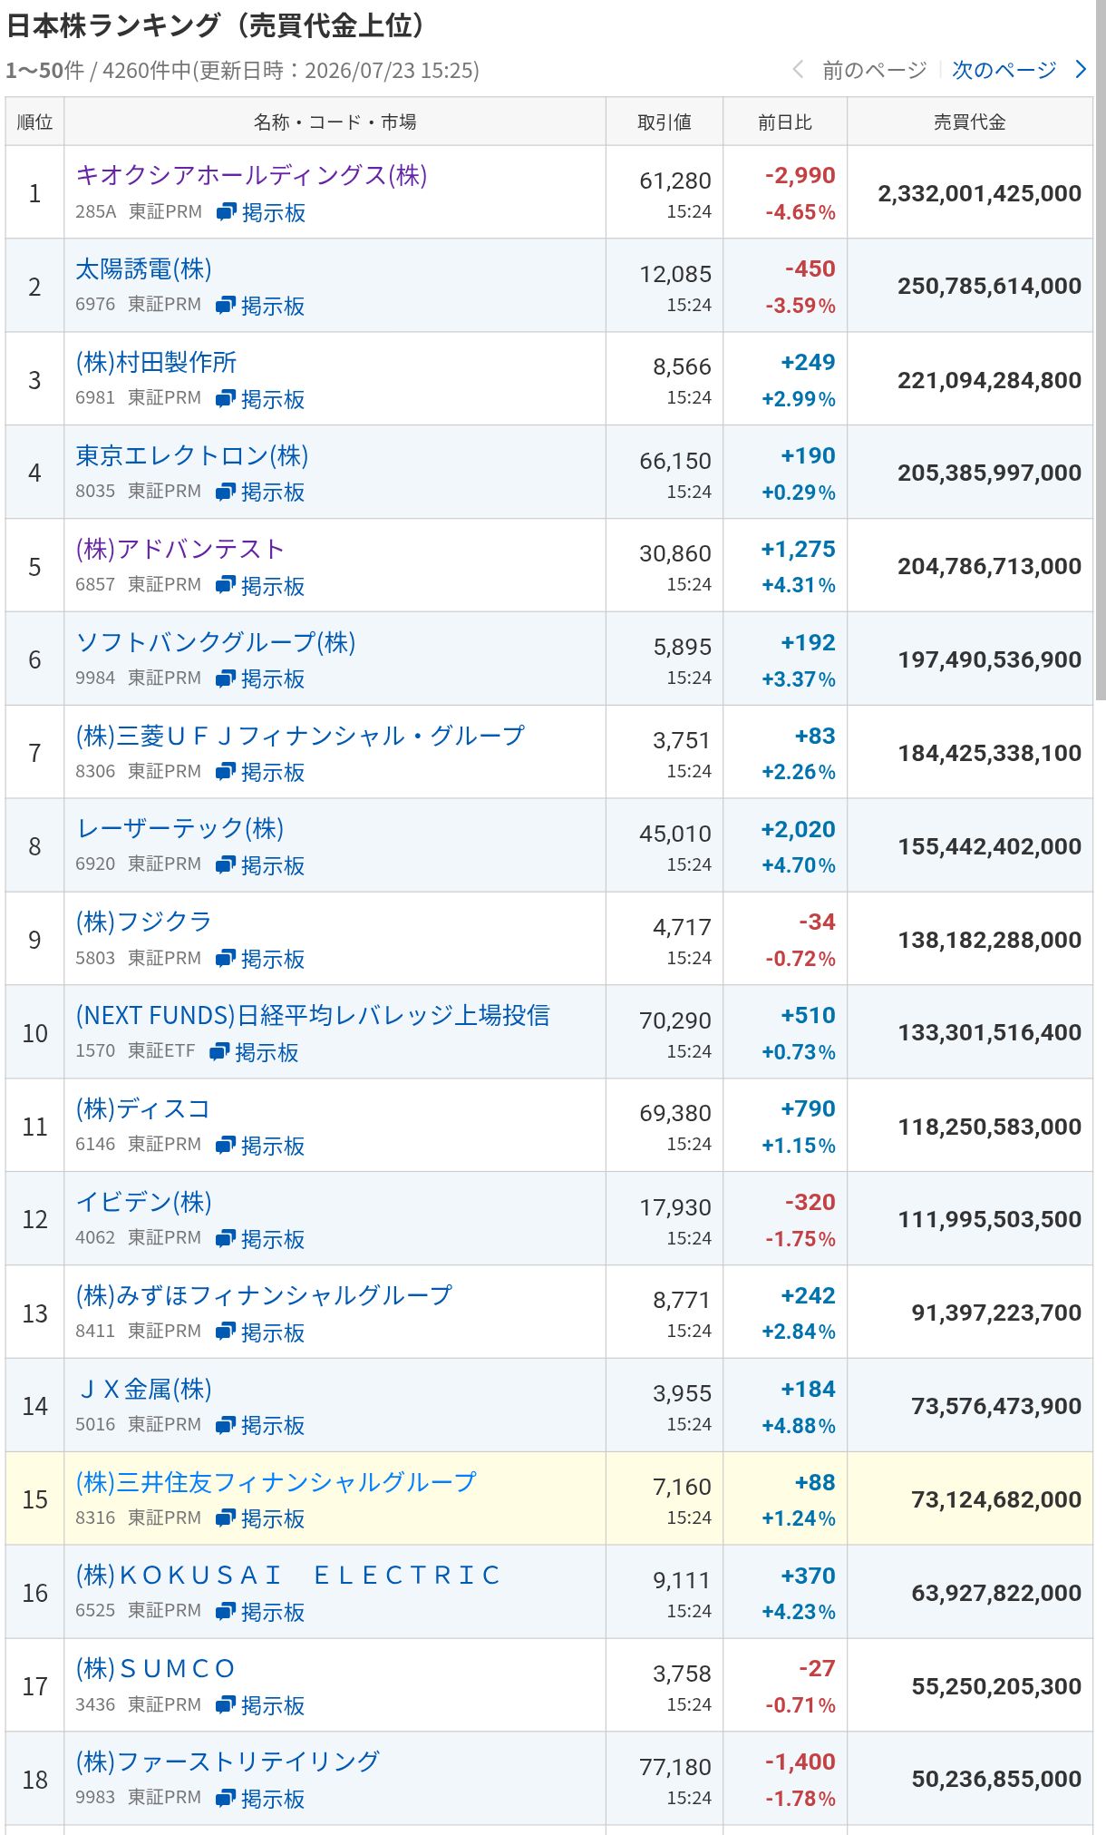Click trading value 73,124,682,000
The width and height of the screenshot is (1106, 1835).
pos(996,1499)
